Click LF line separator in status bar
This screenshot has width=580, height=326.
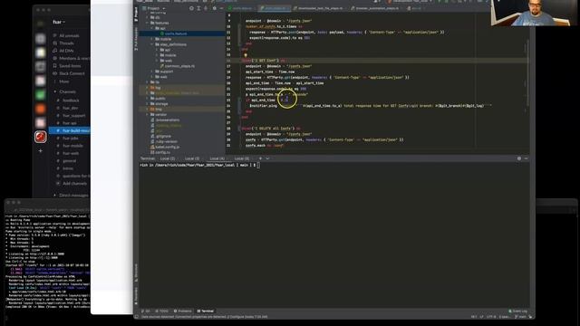[x=481, y=317]
